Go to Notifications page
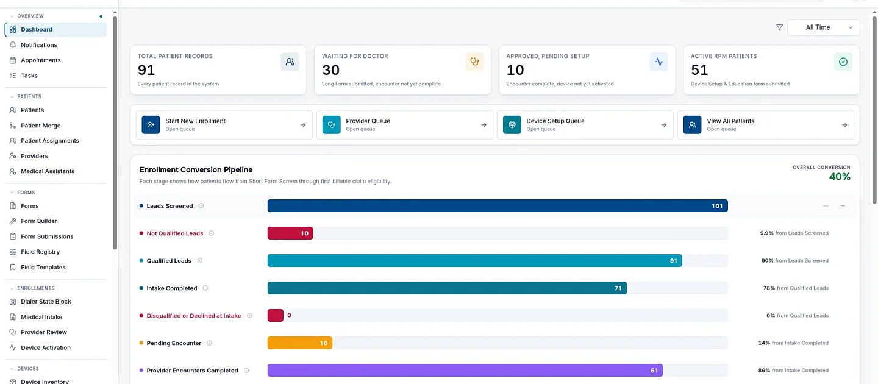878x384 pixels. [x=55, y=45]
